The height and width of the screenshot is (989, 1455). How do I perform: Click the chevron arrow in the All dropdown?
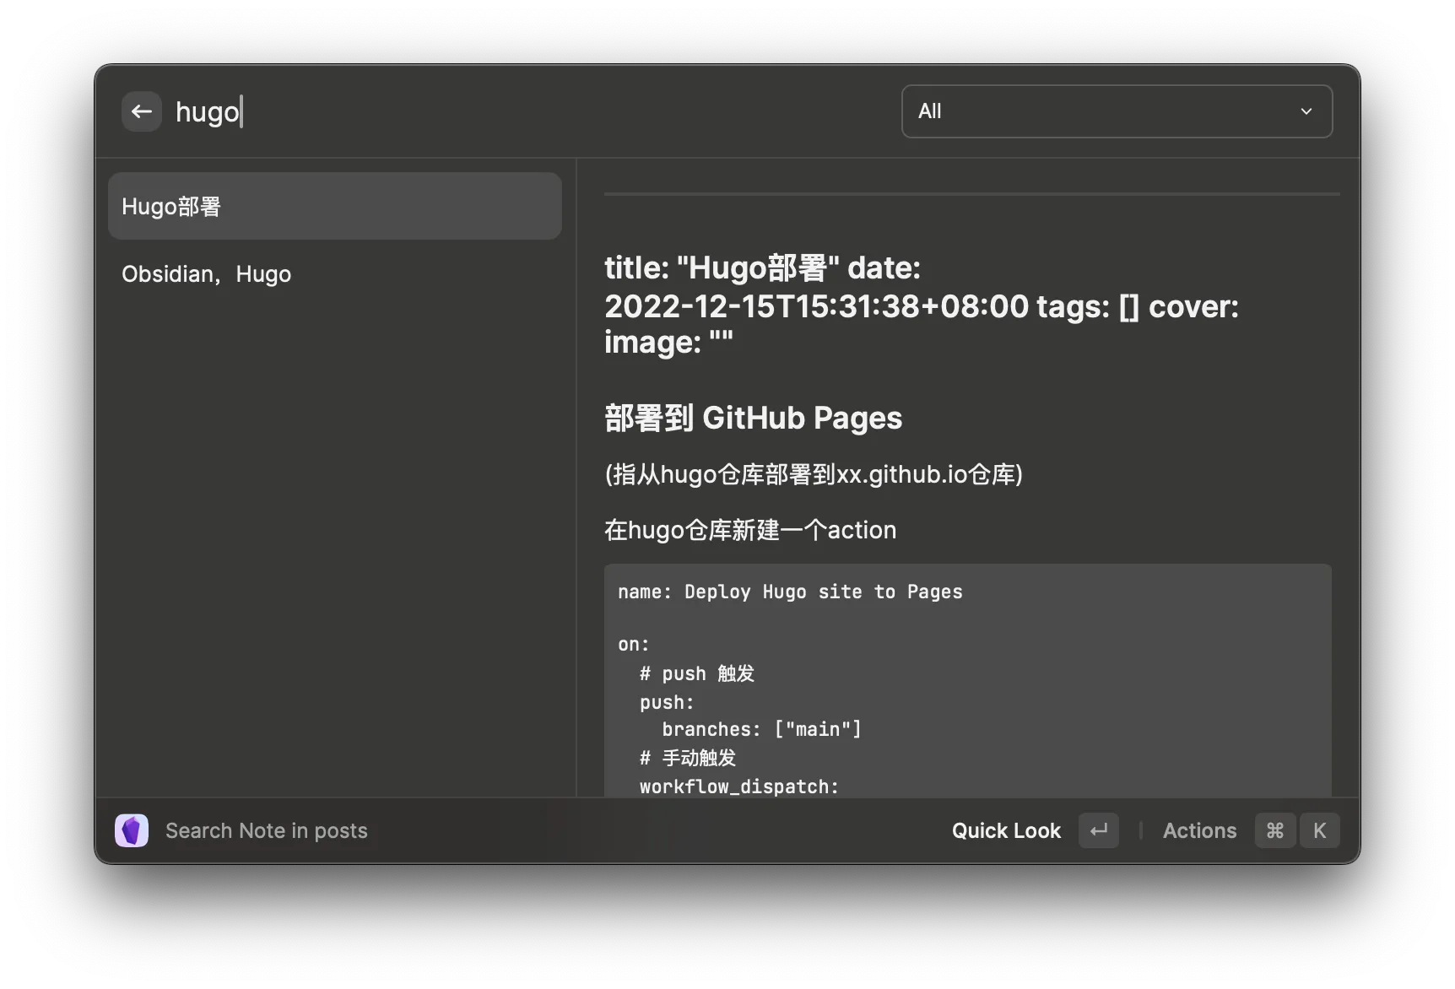coord(1306,111)
